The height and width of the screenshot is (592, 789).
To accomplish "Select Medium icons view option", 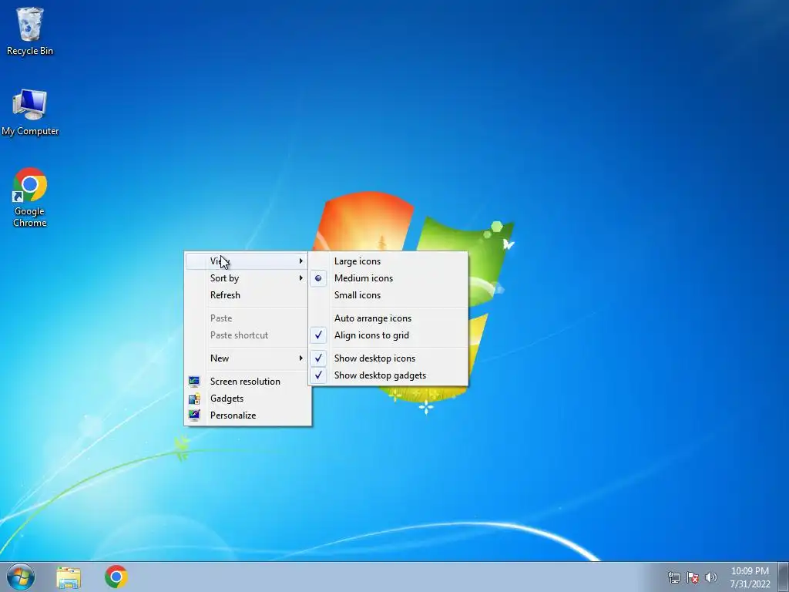I will coord(388,277).
